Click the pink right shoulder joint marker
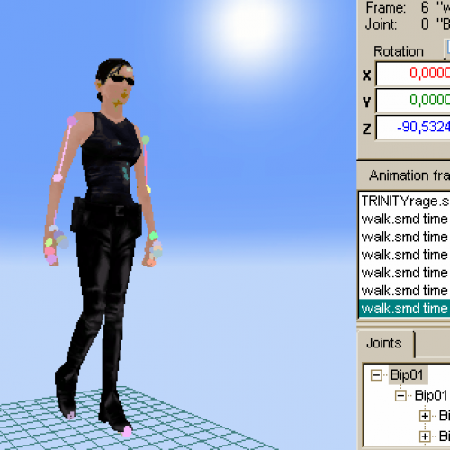This screenshot has width=450, height=450. tap(72, 121)
